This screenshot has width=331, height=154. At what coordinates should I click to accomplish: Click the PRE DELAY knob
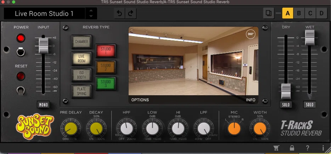pyautogui.click(x=71, y=129)
